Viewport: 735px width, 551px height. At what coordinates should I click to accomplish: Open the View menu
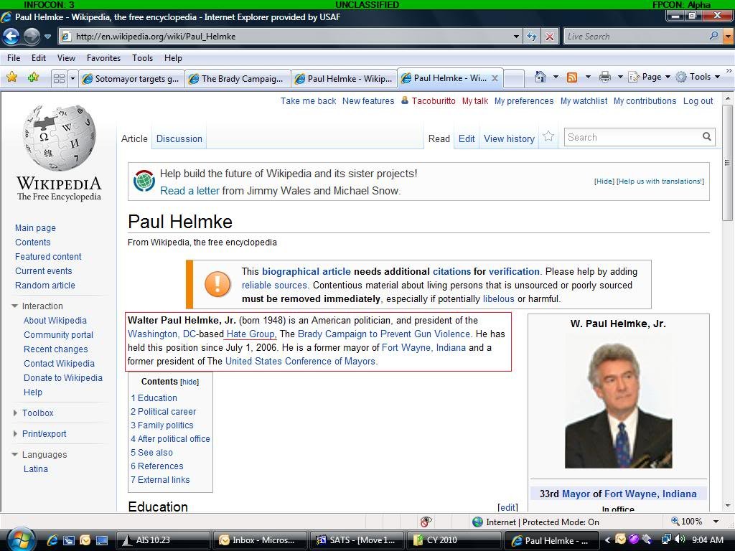coord(66,58)
